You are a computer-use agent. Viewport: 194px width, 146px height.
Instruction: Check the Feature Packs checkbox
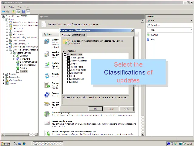(x=69, y=67)
